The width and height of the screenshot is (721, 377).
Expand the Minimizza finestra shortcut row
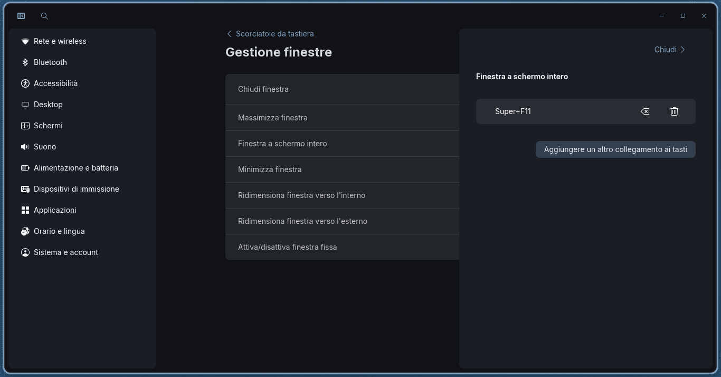pos(342,169)
